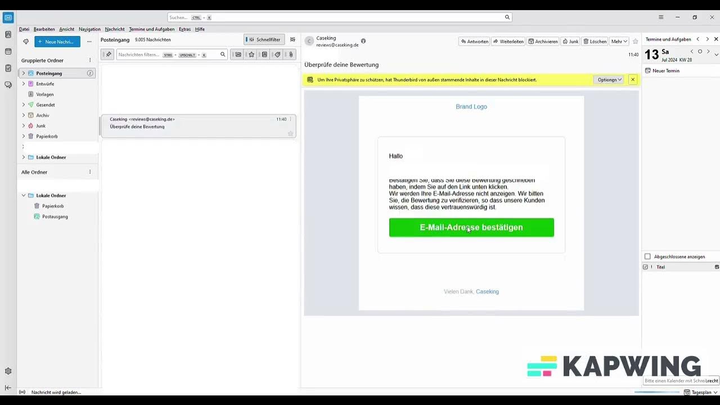Expand the Gesendet folder

pos(24,105)
